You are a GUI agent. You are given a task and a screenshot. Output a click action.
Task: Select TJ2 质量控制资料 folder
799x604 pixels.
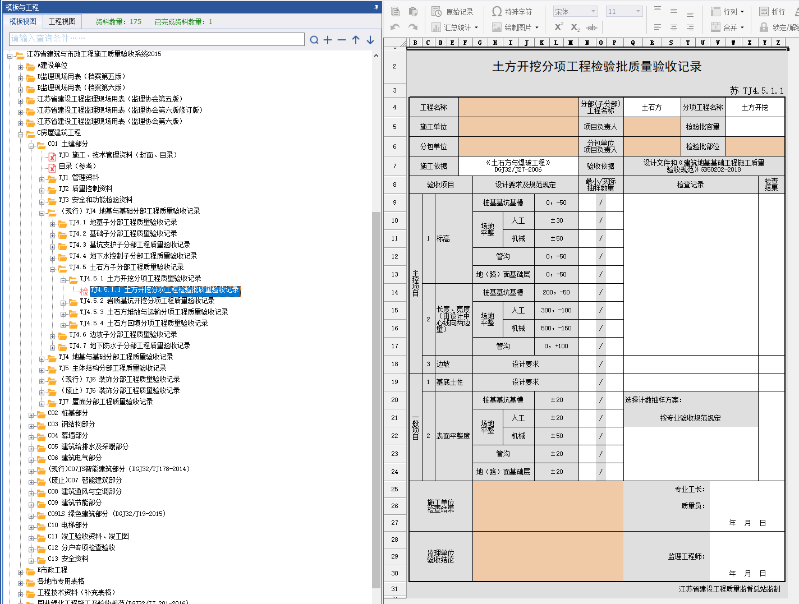tap(85, 189)
